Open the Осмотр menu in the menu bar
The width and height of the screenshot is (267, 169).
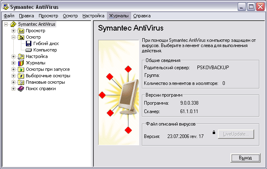(x=70, y=16)
